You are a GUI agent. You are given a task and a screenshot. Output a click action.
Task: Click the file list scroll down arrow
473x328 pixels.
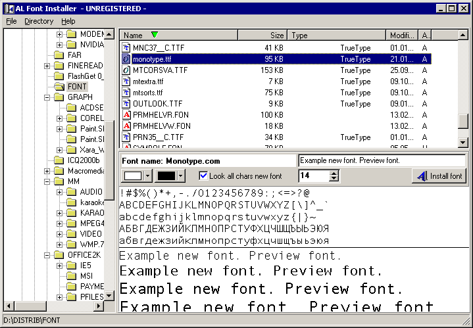pyautogui.click(x=463, y=142)
